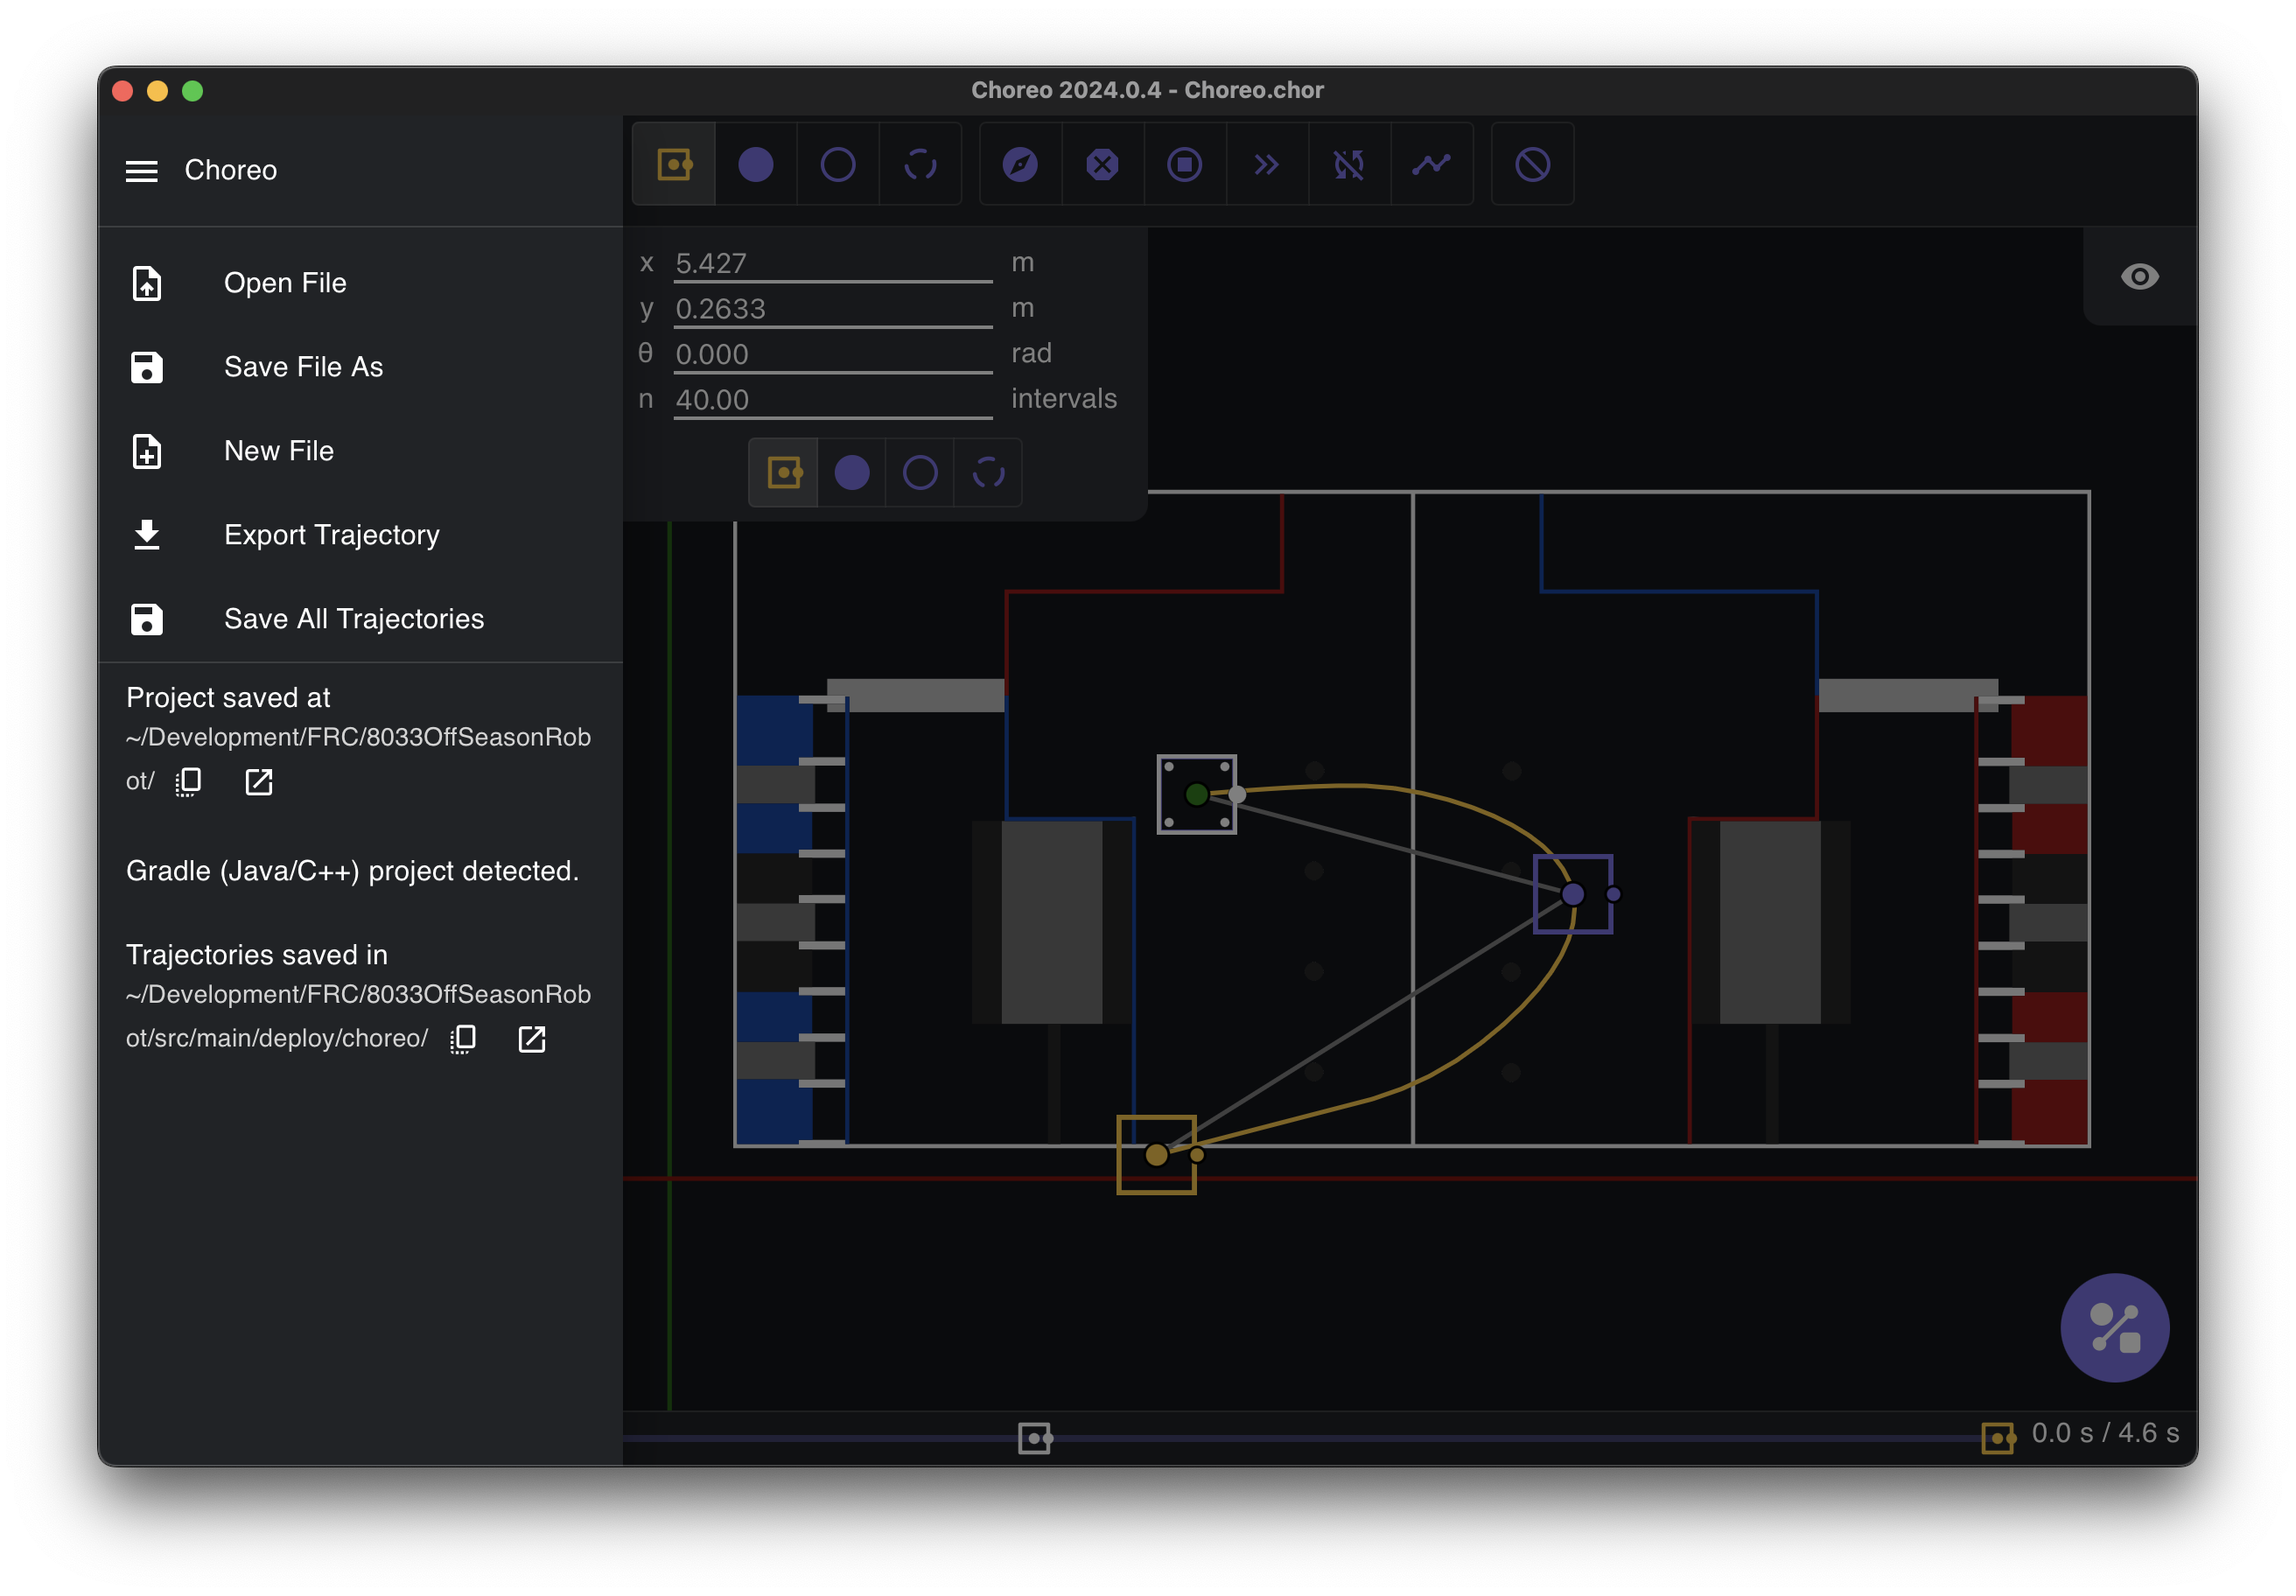Select the stop point constraint tool

coord(1184,164)
